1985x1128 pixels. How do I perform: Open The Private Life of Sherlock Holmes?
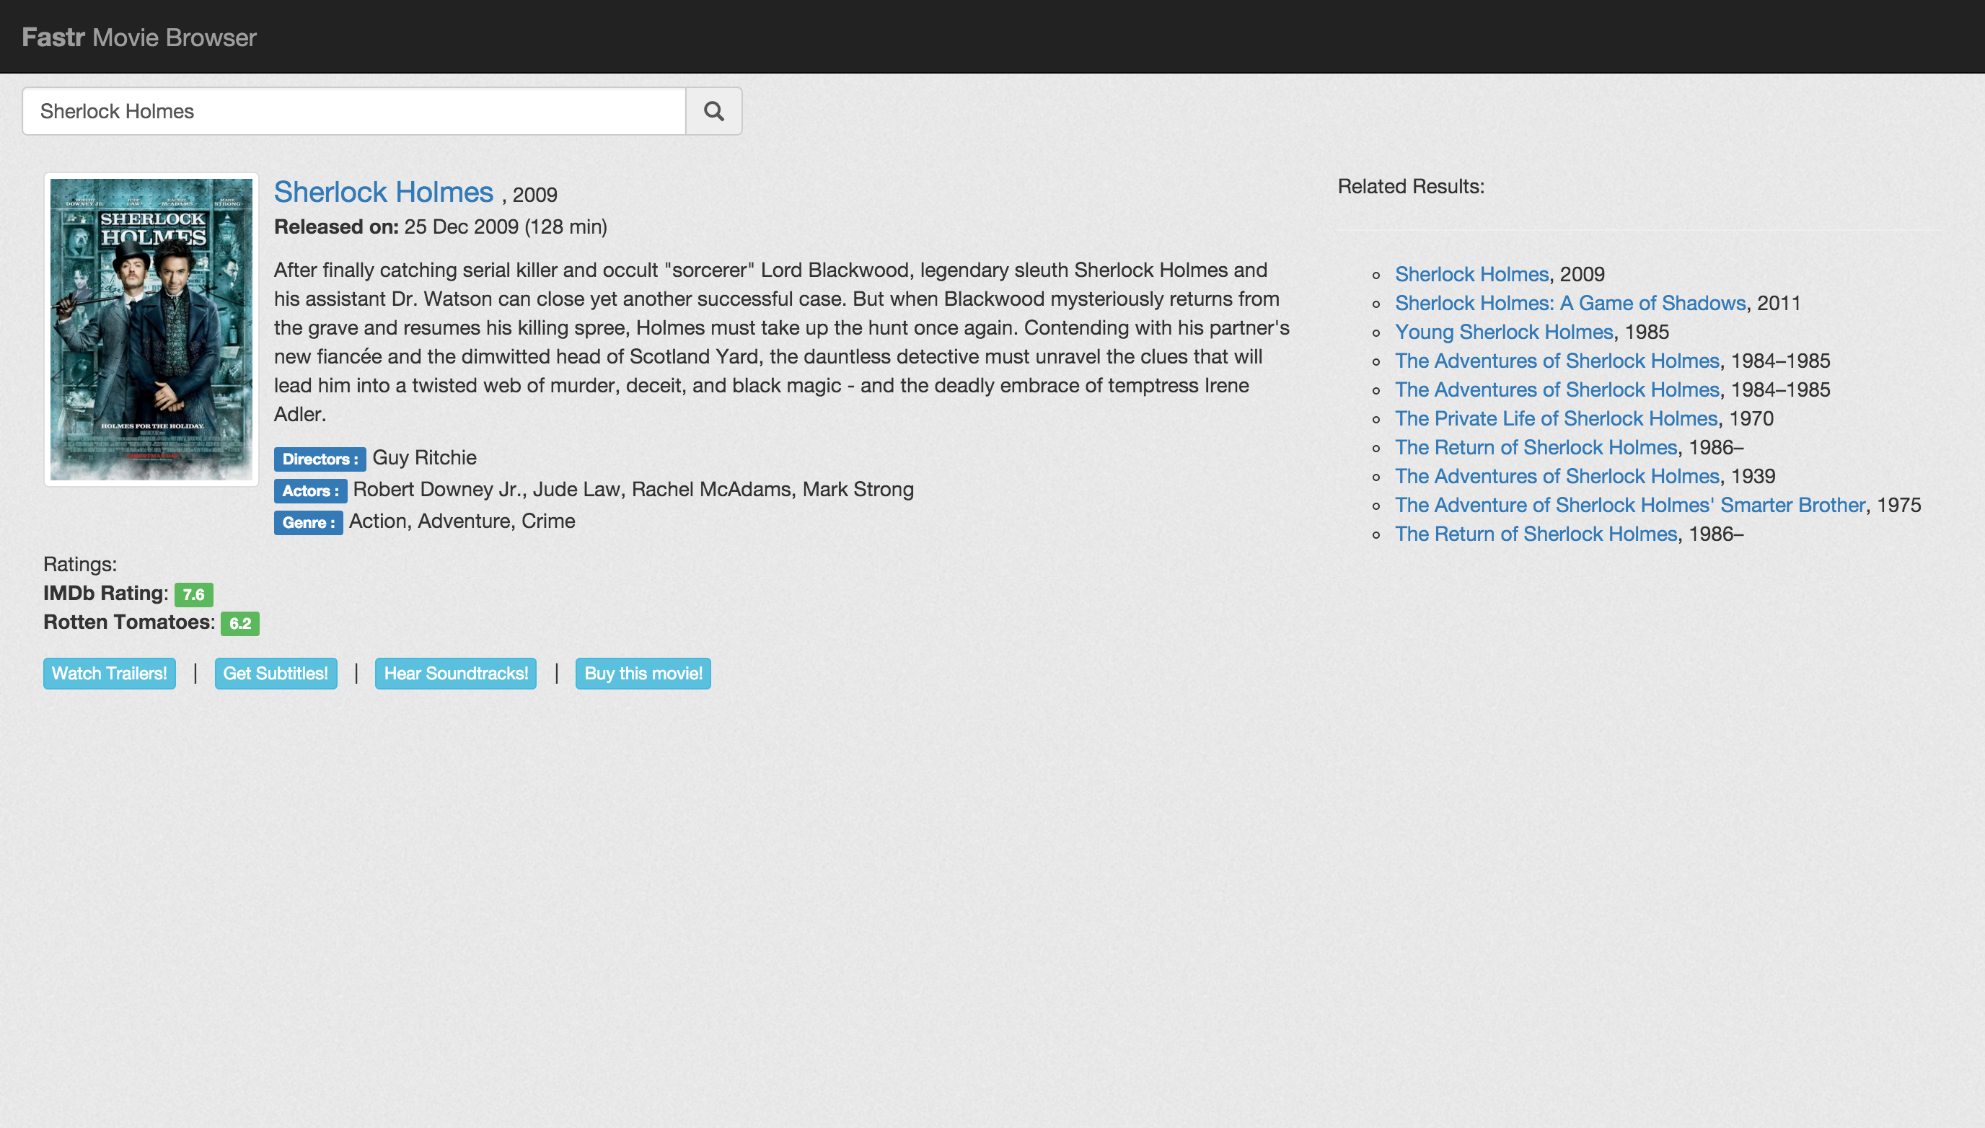(x=1557, y=418)
